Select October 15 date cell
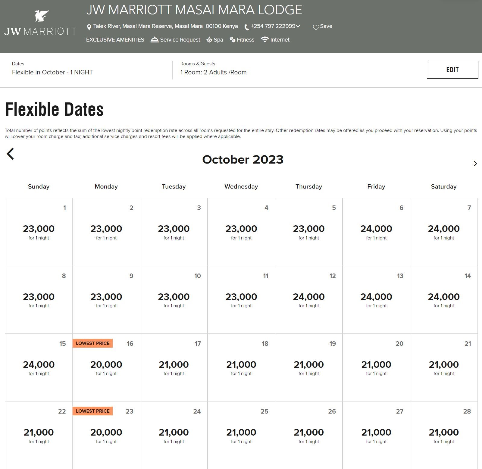Viewport: 482px width, 469px height. (39, 367)
